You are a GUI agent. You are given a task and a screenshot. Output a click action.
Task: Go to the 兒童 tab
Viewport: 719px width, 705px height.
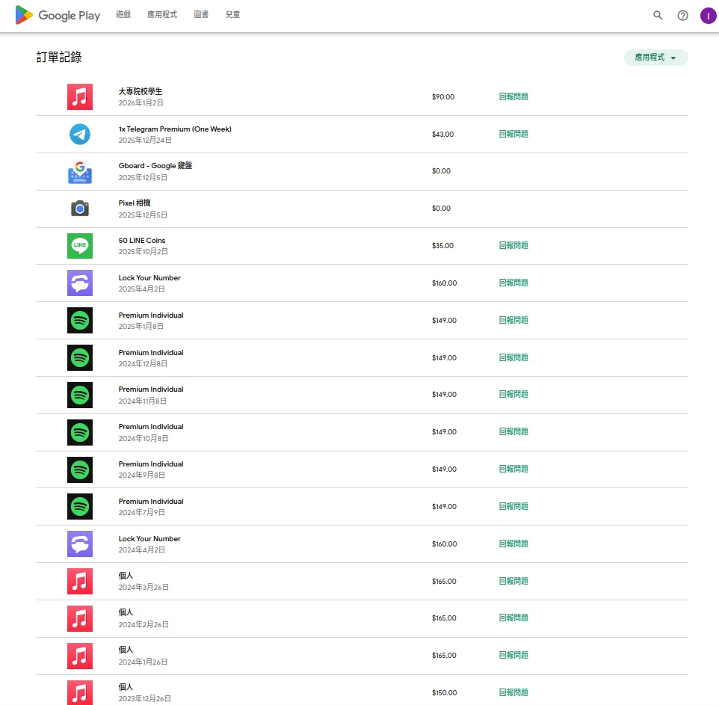pos(232,15)
